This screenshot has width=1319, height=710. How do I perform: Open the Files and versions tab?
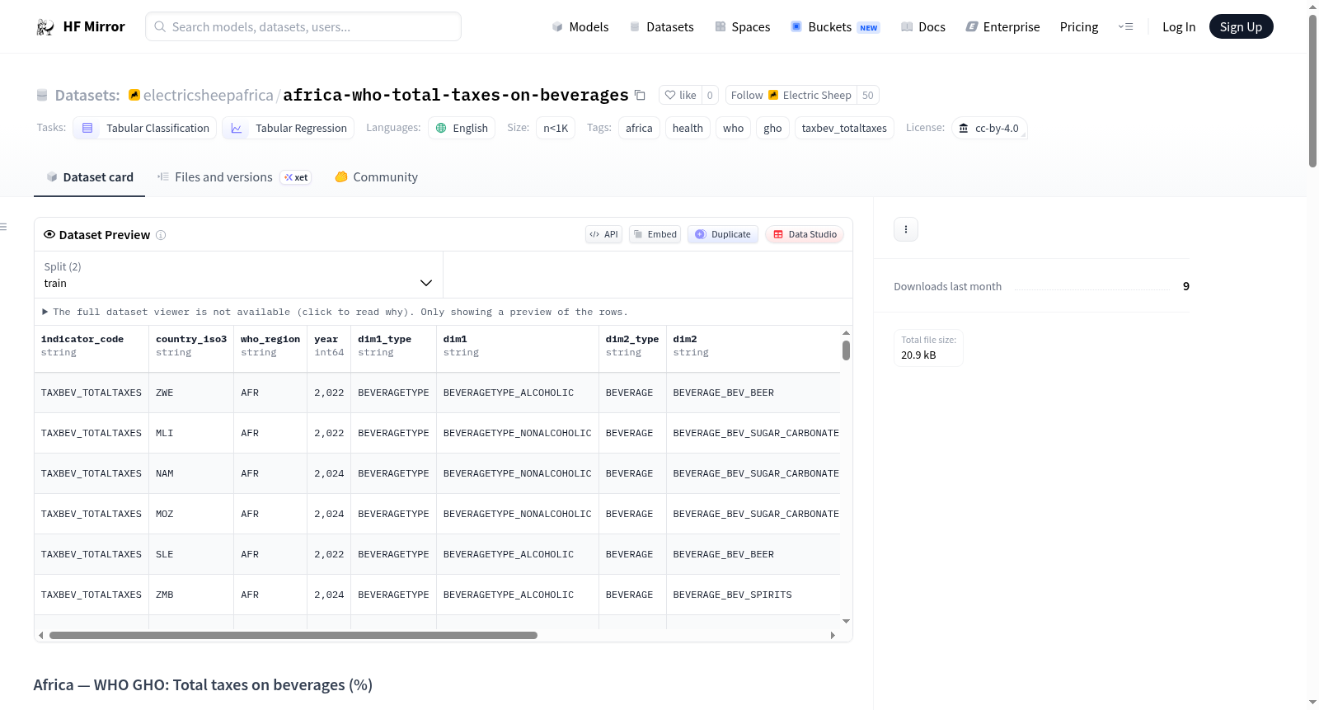234,177
